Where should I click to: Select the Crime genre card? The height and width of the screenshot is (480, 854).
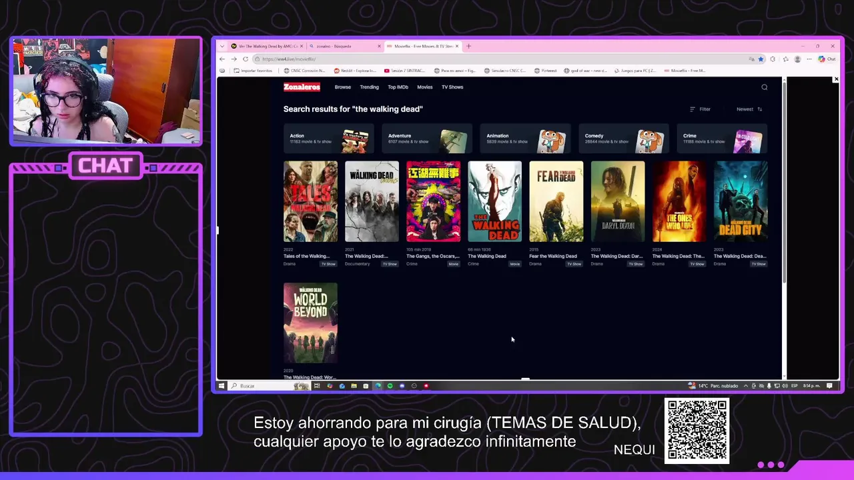click(722, 139)
